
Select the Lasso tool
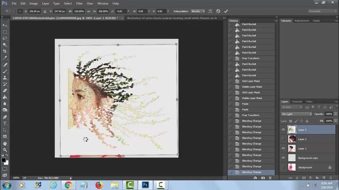(x=5, y=39)
